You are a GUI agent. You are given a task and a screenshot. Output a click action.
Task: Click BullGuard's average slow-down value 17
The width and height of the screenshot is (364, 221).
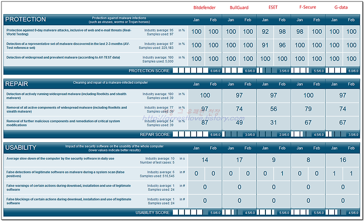click(x=239, y=160)
